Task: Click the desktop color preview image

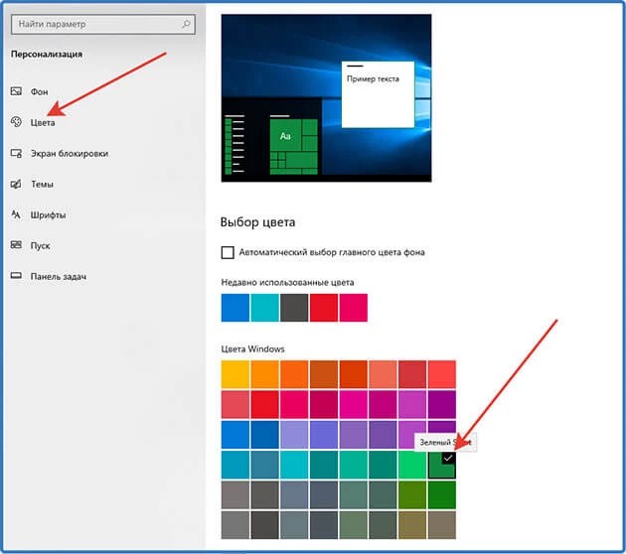Action: tap(326, 98)
